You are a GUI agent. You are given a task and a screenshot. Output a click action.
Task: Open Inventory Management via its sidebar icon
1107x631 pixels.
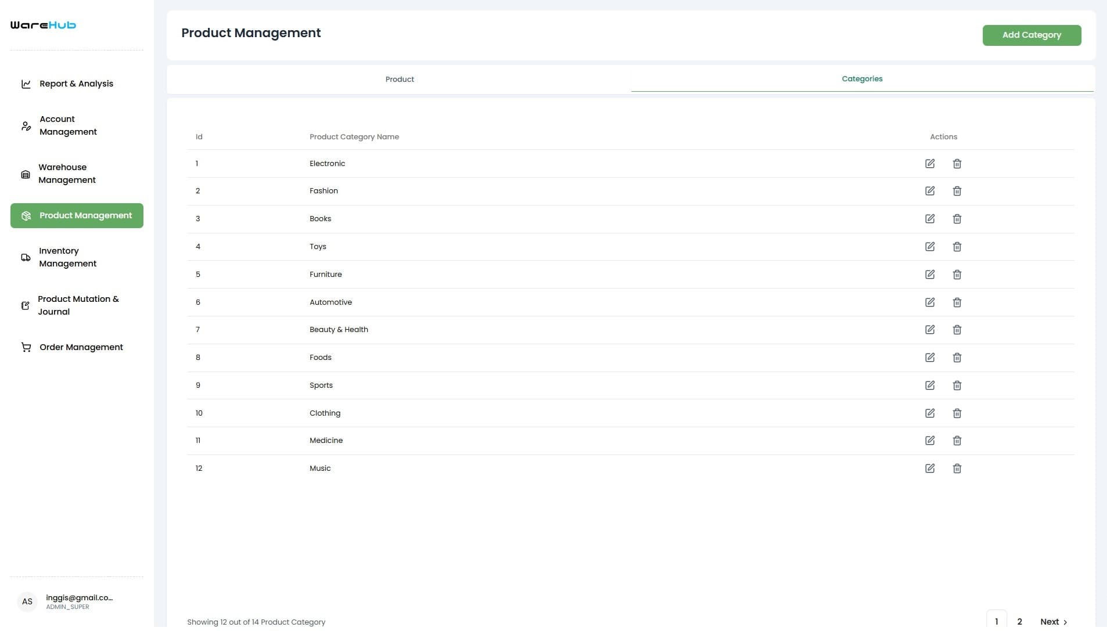(26, 257)
